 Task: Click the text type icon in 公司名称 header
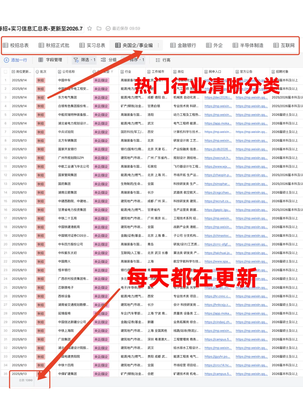coord(59,72)
